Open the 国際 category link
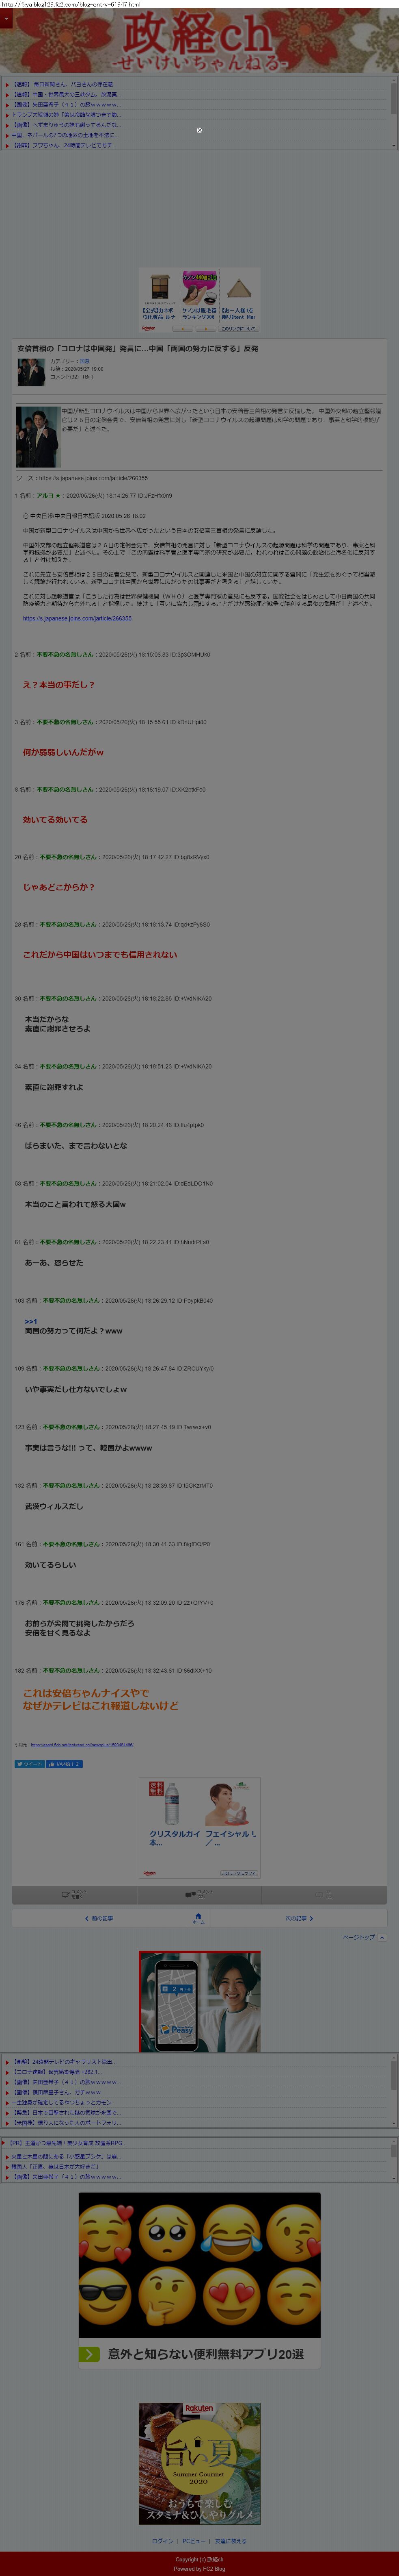The height and width of the screenshot is (2576, 399). pyautogui.click(x=85, y=361)
